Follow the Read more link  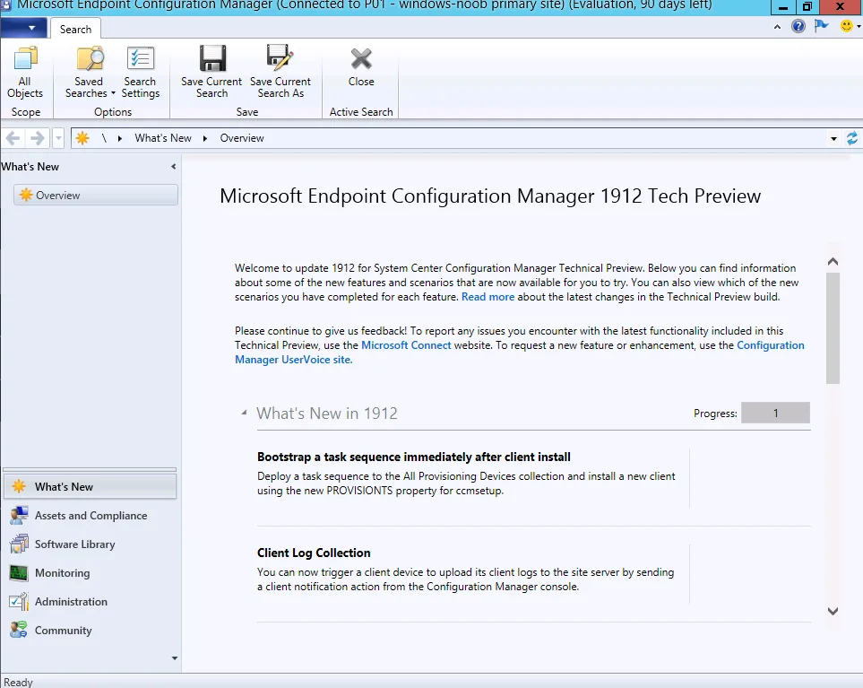click(488, 297)
